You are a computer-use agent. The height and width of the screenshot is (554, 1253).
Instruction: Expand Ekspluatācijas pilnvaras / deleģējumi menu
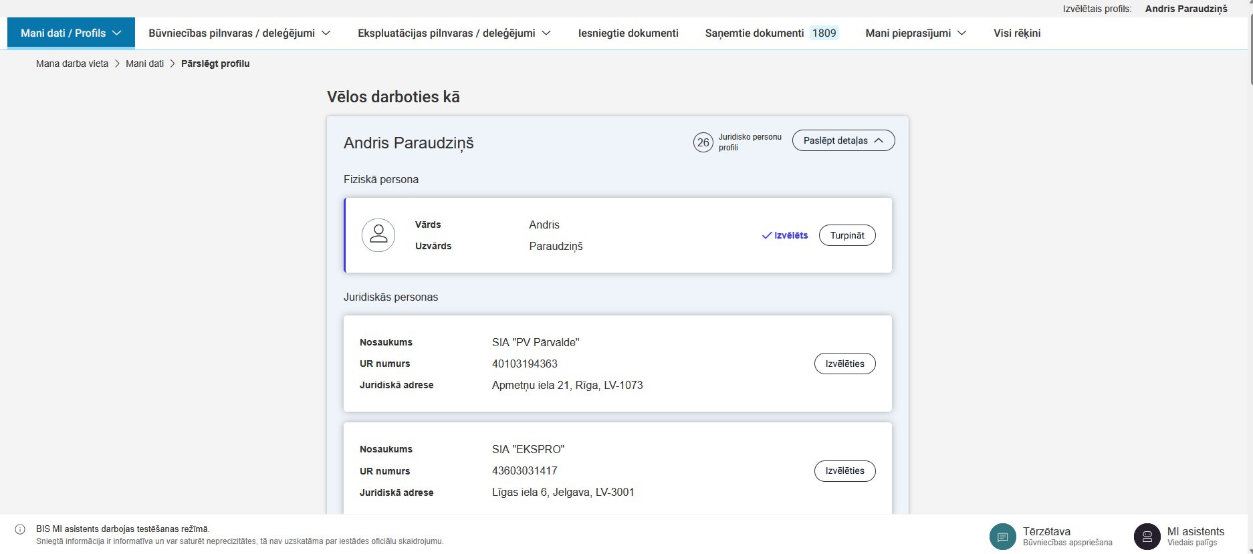(x=454, y=33)
